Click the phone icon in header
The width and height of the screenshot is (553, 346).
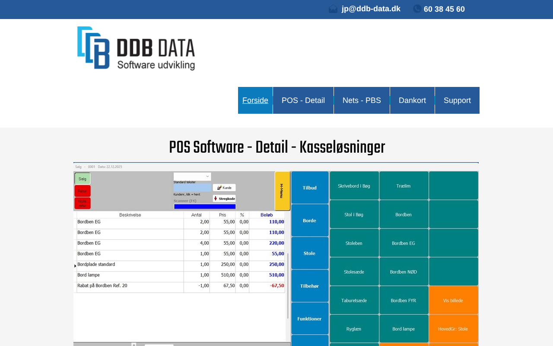417,9
